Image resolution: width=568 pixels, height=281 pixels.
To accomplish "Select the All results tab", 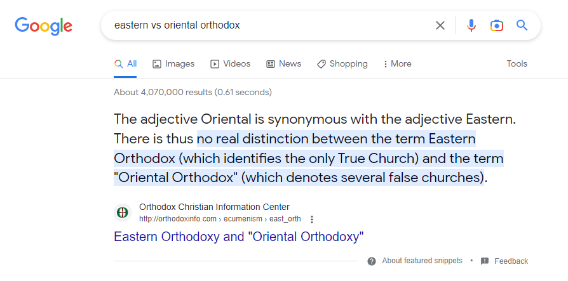I will pyautogui.click(x=125, y=64).
